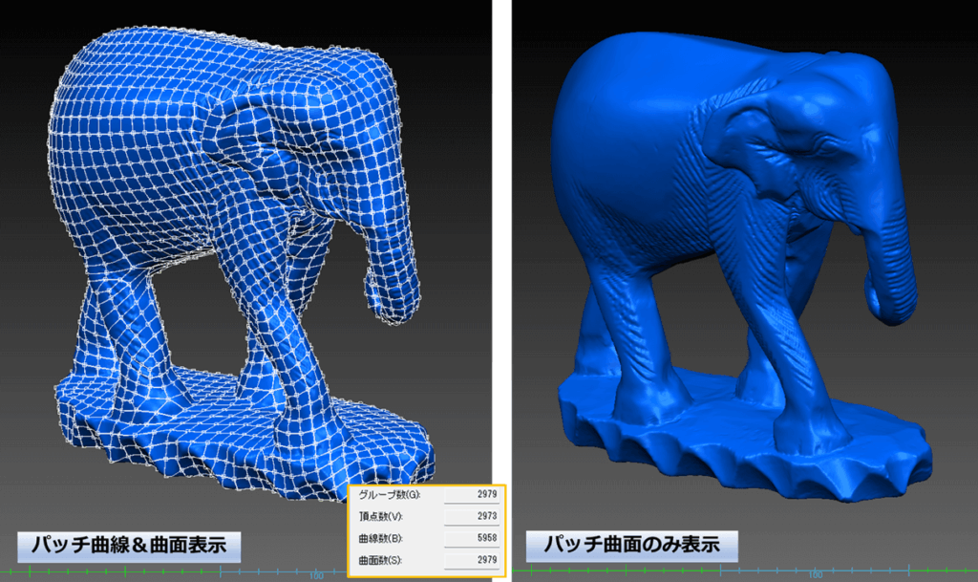Select the 頂点数(V) value field
This screenshot has height=582, width=978.
pos(470,516)
